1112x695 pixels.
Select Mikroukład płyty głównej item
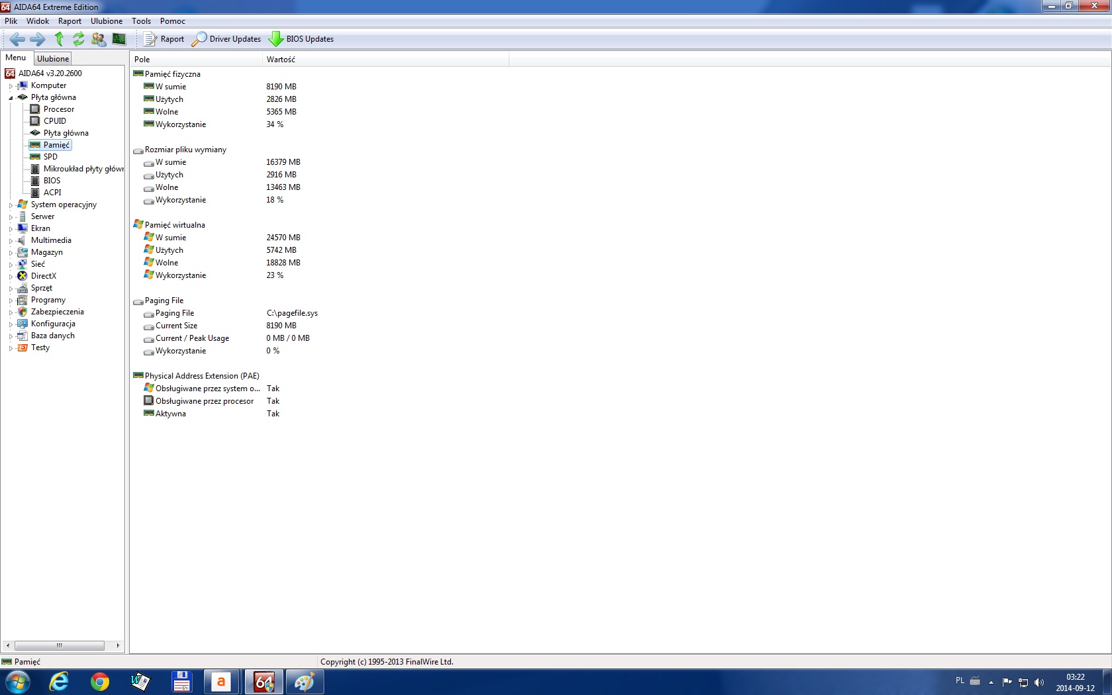tap(83, 169)
